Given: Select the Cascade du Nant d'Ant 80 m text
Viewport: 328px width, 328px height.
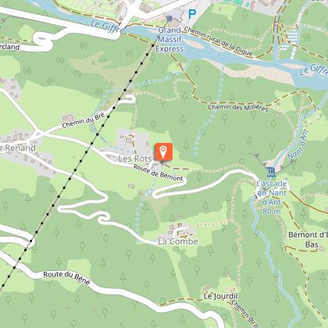Looking at the screenshot, I should (272, 198).
